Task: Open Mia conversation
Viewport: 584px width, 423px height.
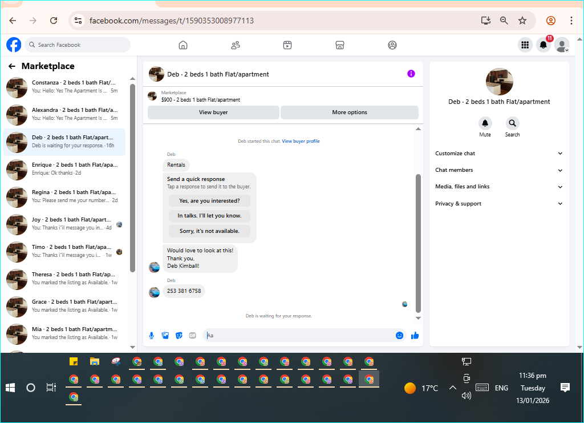Action: [x=64, y=333]
